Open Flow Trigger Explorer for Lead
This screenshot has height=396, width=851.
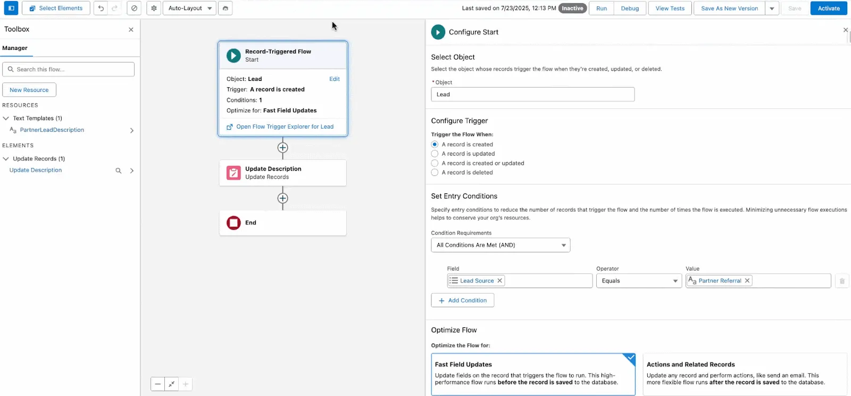point(285,127)
